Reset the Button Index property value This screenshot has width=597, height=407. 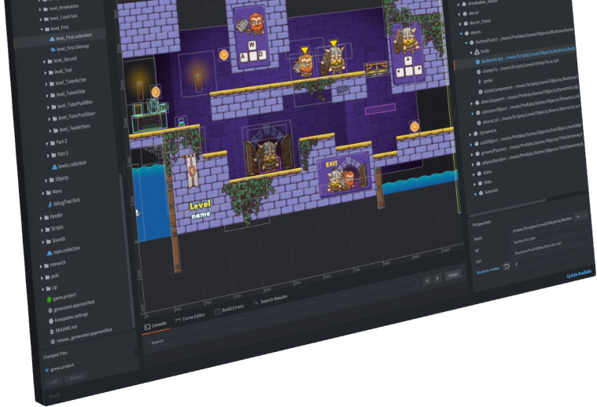tap(507, 266)
